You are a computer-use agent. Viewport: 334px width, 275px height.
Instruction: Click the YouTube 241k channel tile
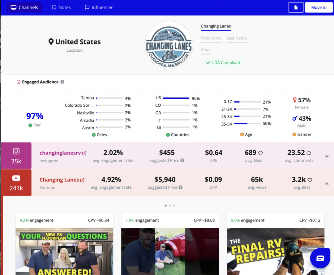(16, 183)
